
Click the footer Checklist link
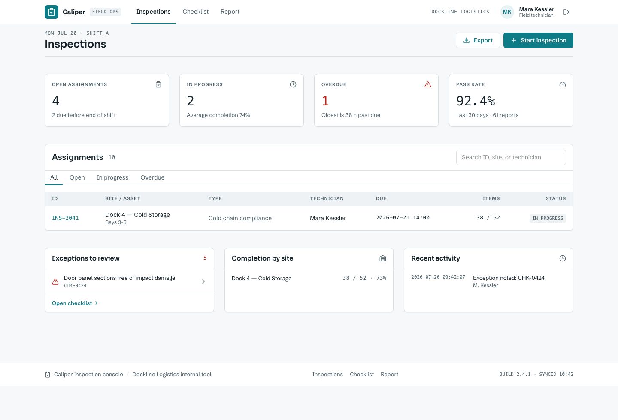coord(362,375)
